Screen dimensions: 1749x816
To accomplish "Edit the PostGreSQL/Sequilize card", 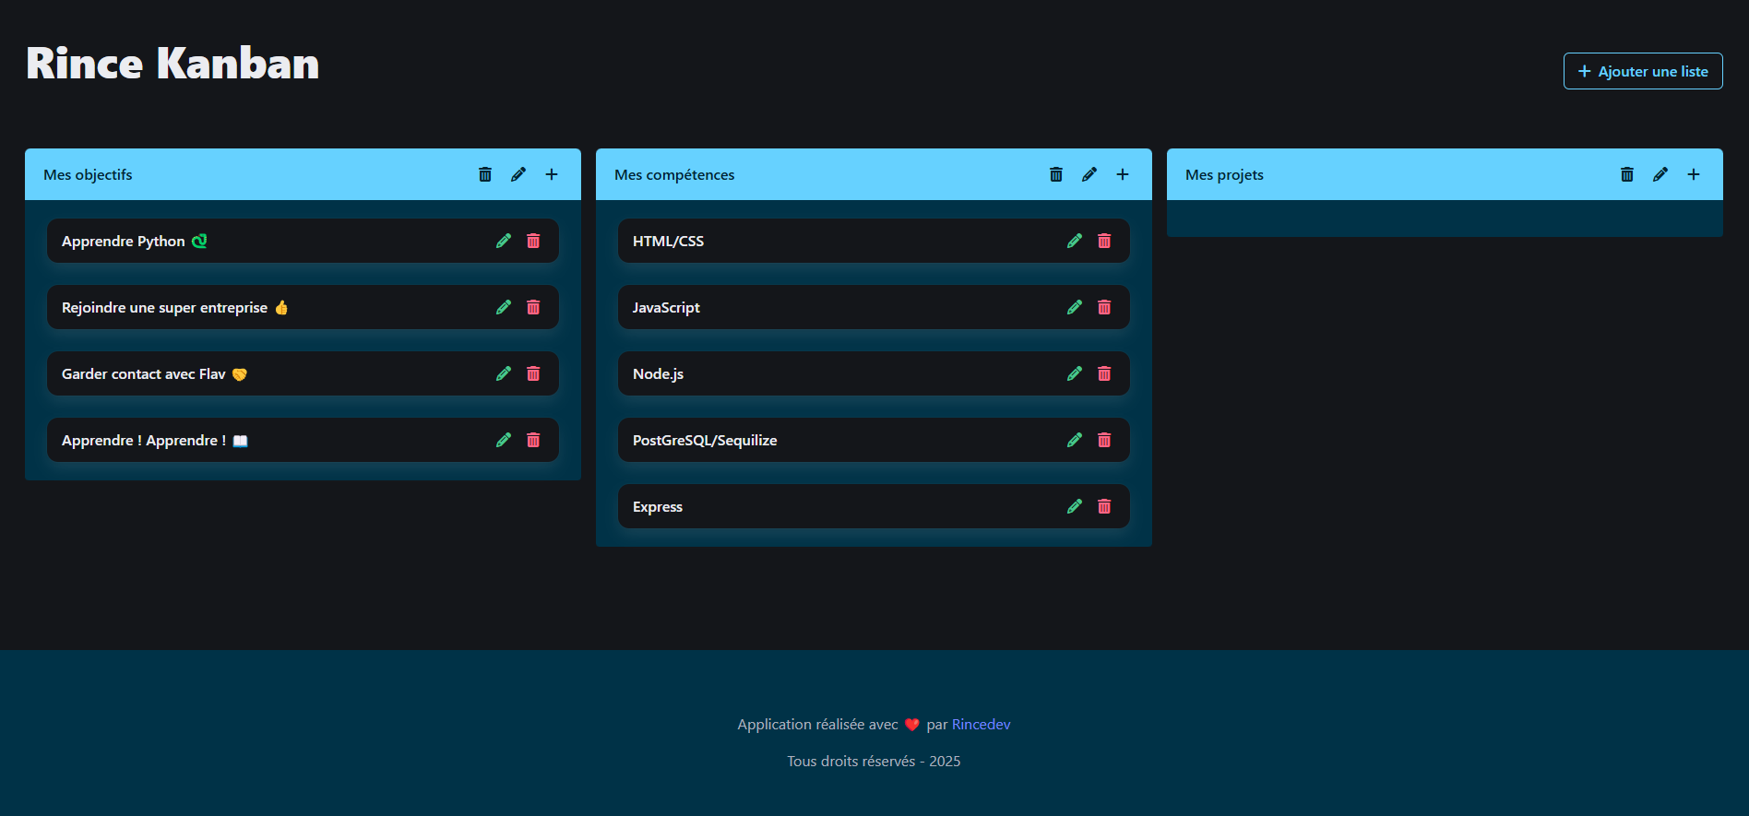I will pos(1075,440).
